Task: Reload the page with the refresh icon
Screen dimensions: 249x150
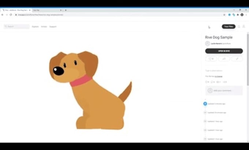Action: (x=11, y=15)
